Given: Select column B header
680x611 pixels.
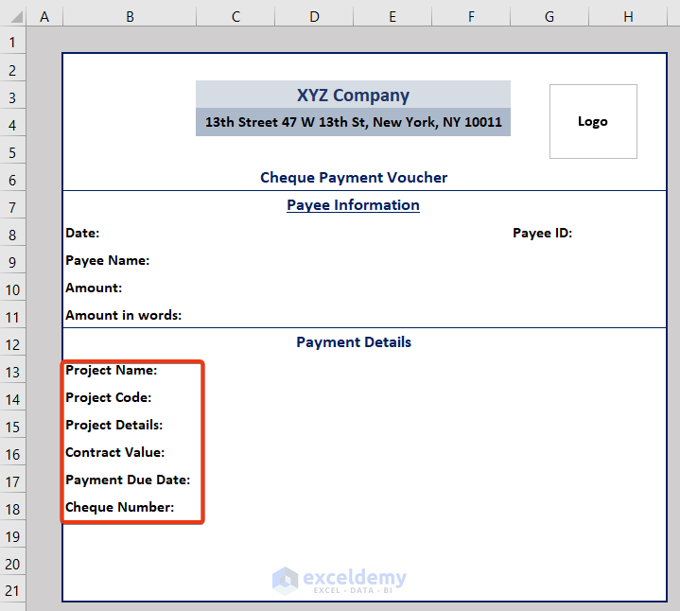Looking at the screenshot, I should 130,16.
